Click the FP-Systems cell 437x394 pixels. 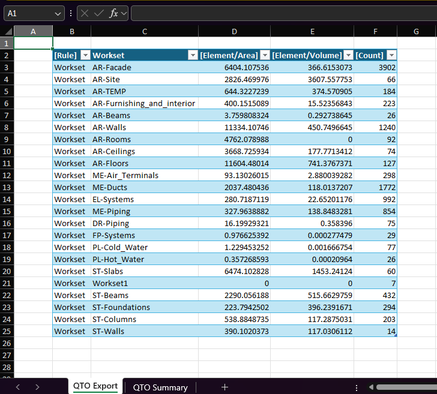tap(145, 235)
